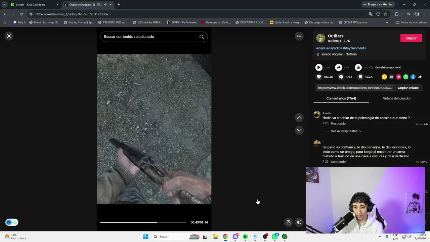The width and height of the screenshot is (430, 242).
Task: Click the vidIQ engagement chart icon
Action: point(358,67)
